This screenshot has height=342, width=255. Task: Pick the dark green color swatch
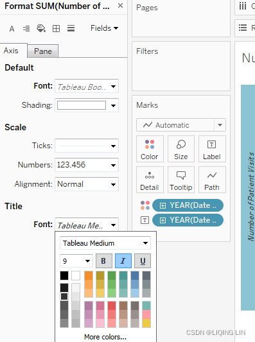pyautogui.click(x=112, y=275)
